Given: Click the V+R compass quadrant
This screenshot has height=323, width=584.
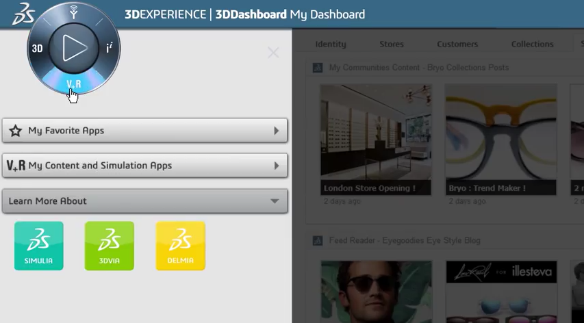Looking at the screenshot, I should (74, 84).
